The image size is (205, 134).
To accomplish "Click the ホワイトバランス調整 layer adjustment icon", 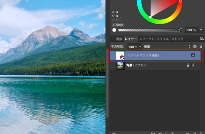I will click(x=120, y=56).
